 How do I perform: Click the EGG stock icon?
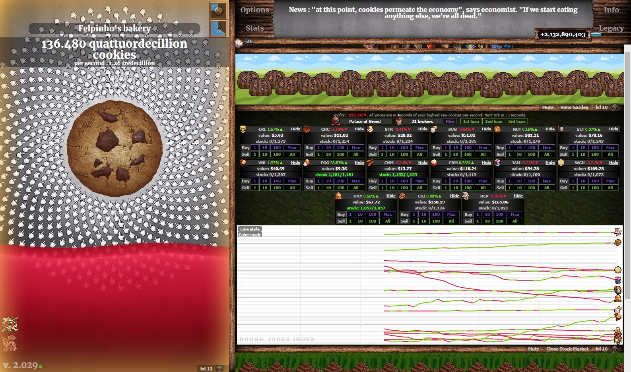[307, 163]
